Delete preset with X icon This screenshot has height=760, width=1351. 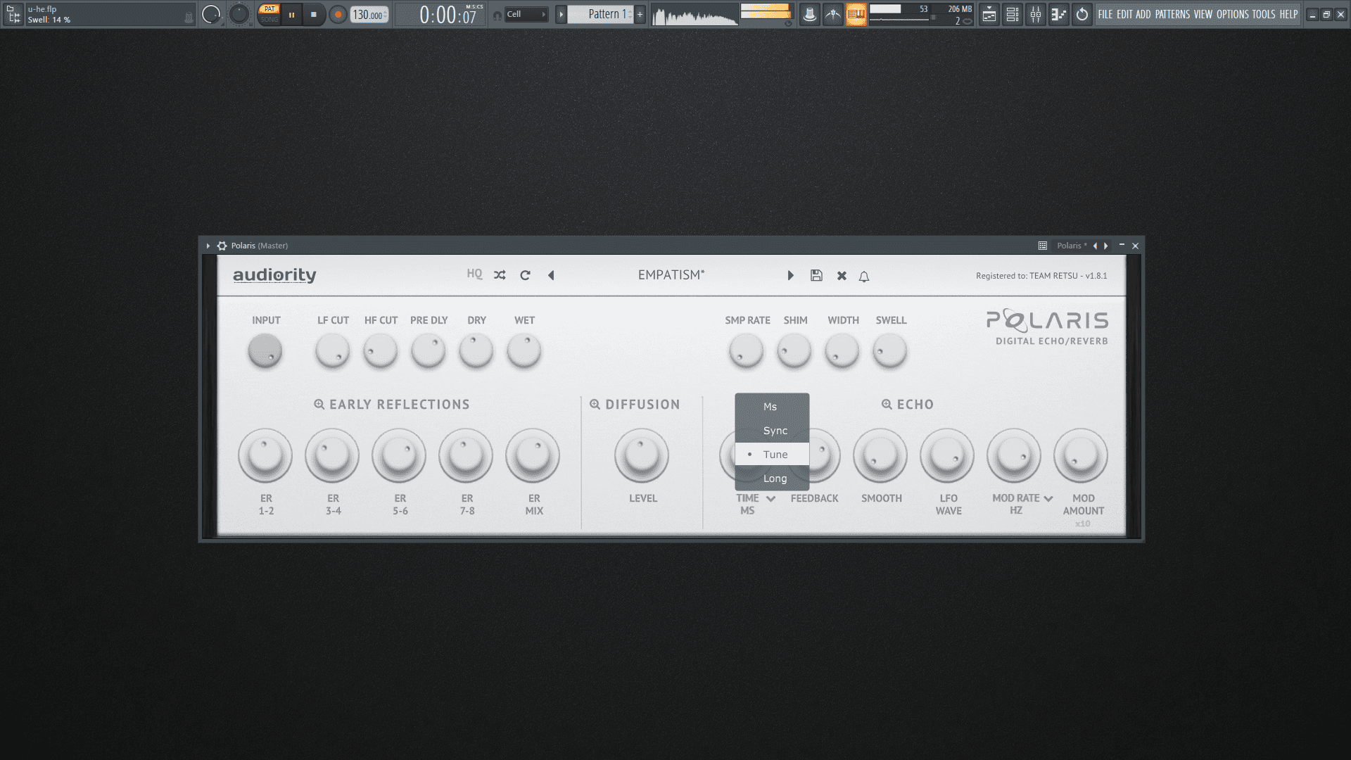tap(842, 276)
